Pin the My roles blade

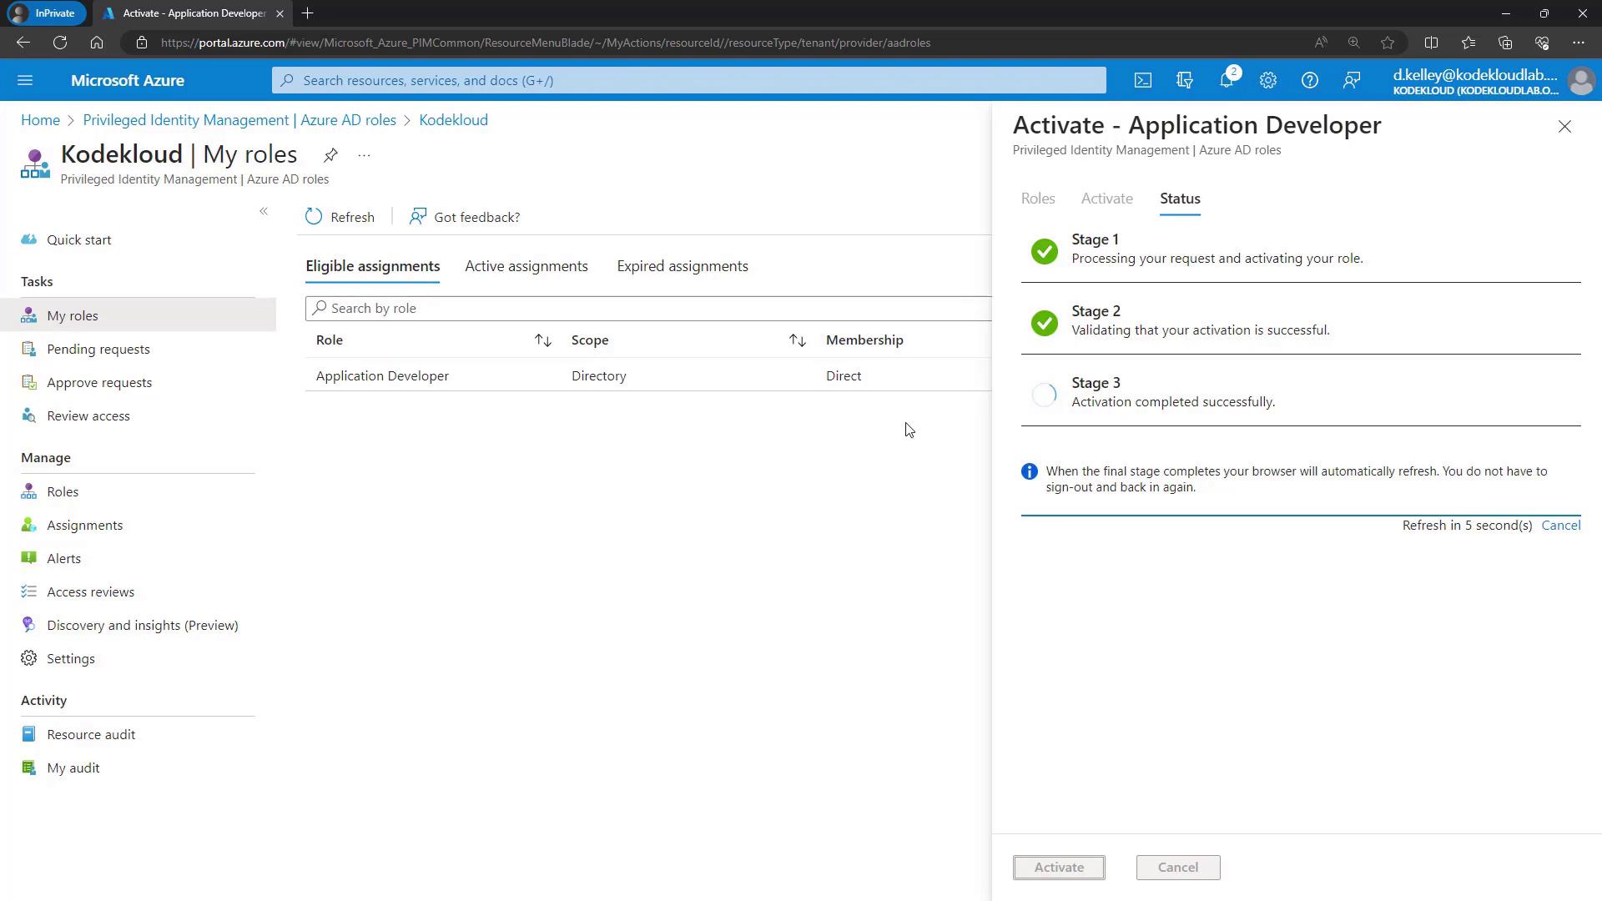pos(330,155)
